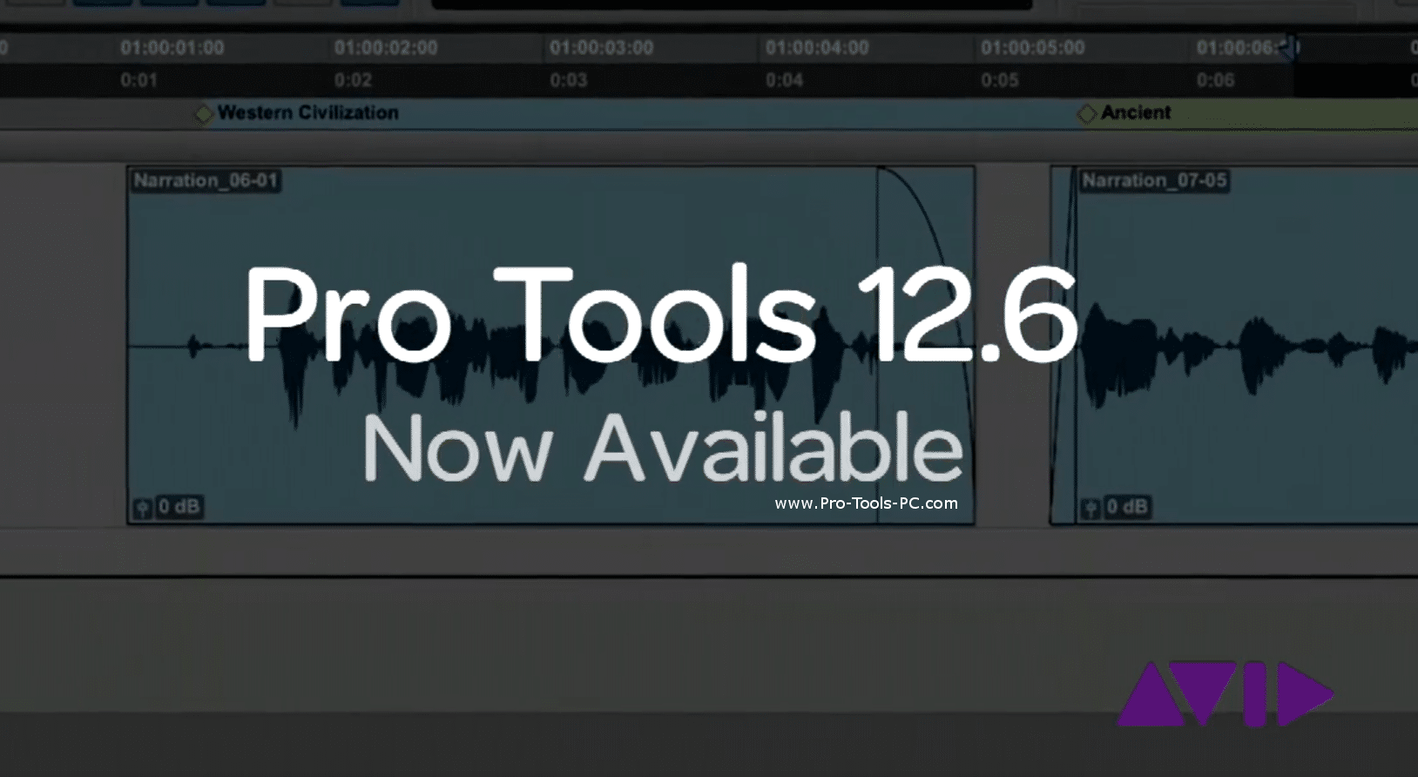This screenshot has height=777, width=1418.
Task: Click the playhead marker in the timecode ruler
Action: 1291,46
